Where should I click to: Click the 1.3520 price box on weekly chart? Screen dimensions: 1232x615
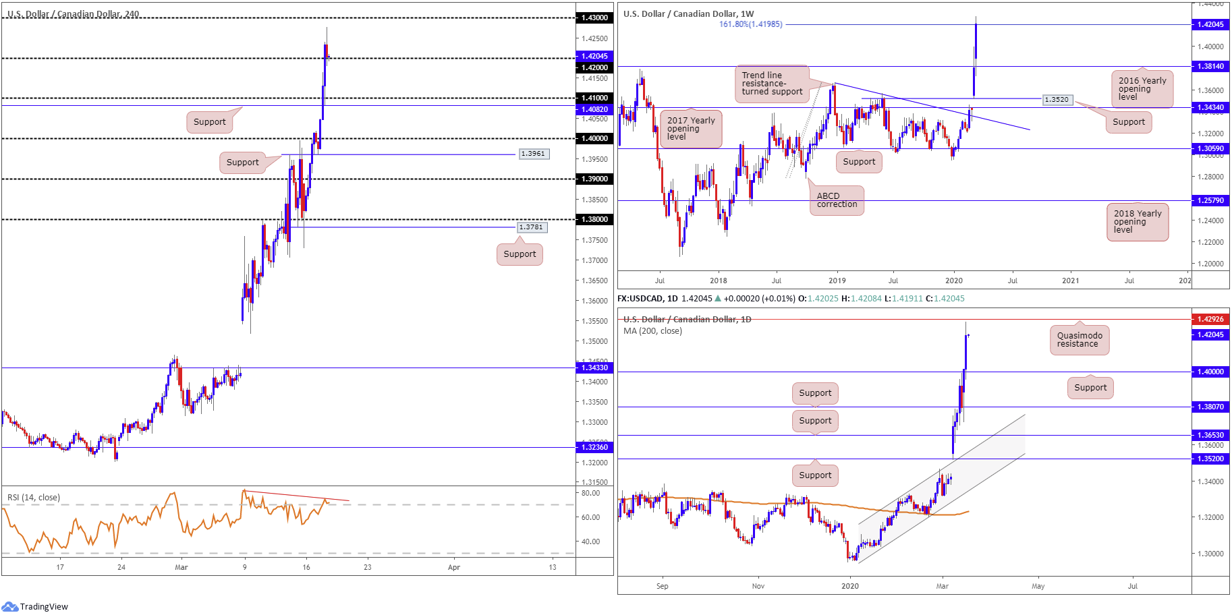click(1057, 99)
